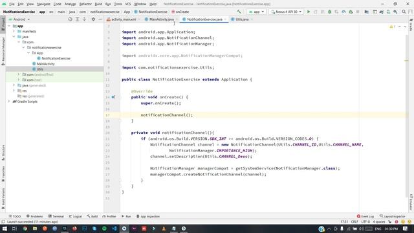
Task: Open the Event Log tool window
Action: pyautogui.click(x=365, y=216)
